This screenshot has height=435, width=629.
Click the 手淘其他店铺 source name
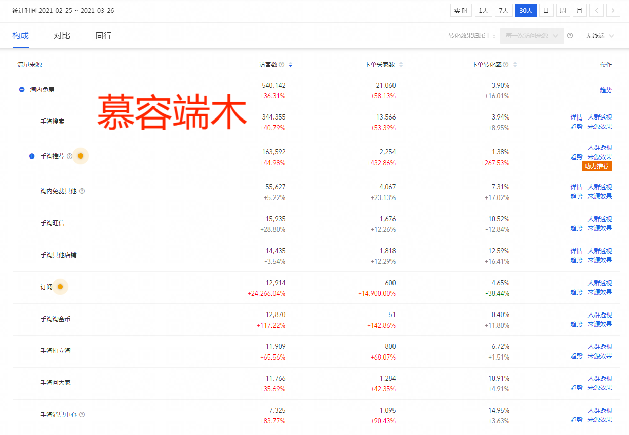(x=59, y=255)
